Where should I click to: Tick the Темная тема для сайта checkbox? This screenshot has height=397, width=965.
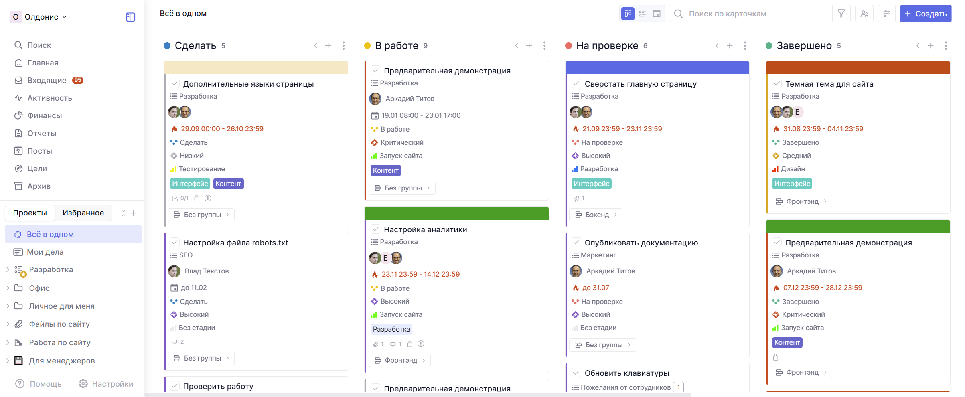tap(776, 84)
